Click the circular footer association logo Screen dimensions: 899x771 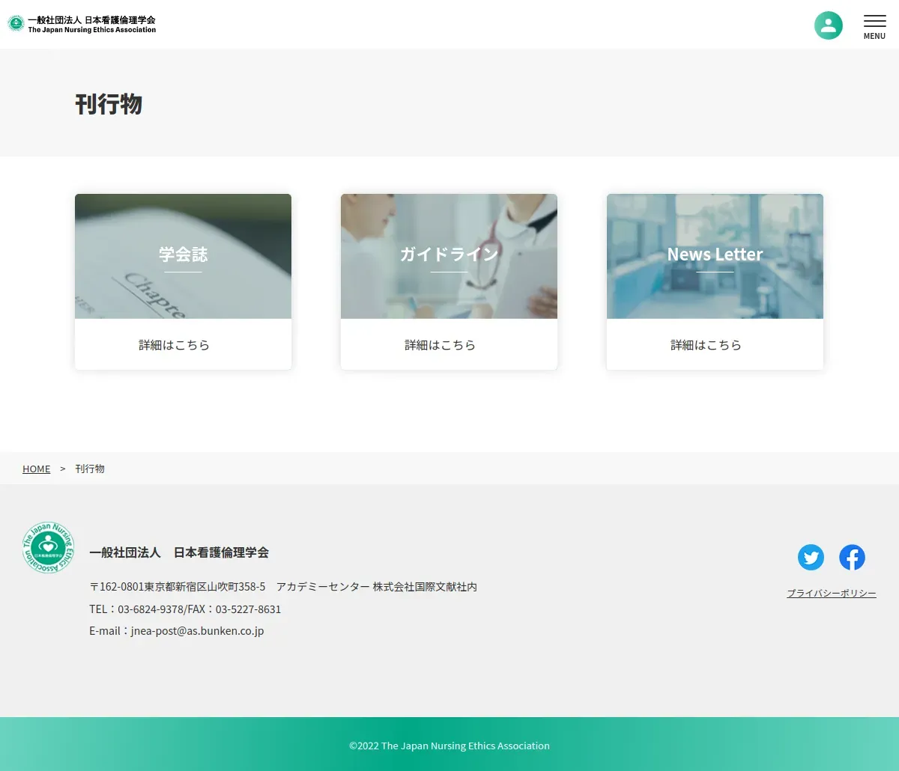pos(49,547)
